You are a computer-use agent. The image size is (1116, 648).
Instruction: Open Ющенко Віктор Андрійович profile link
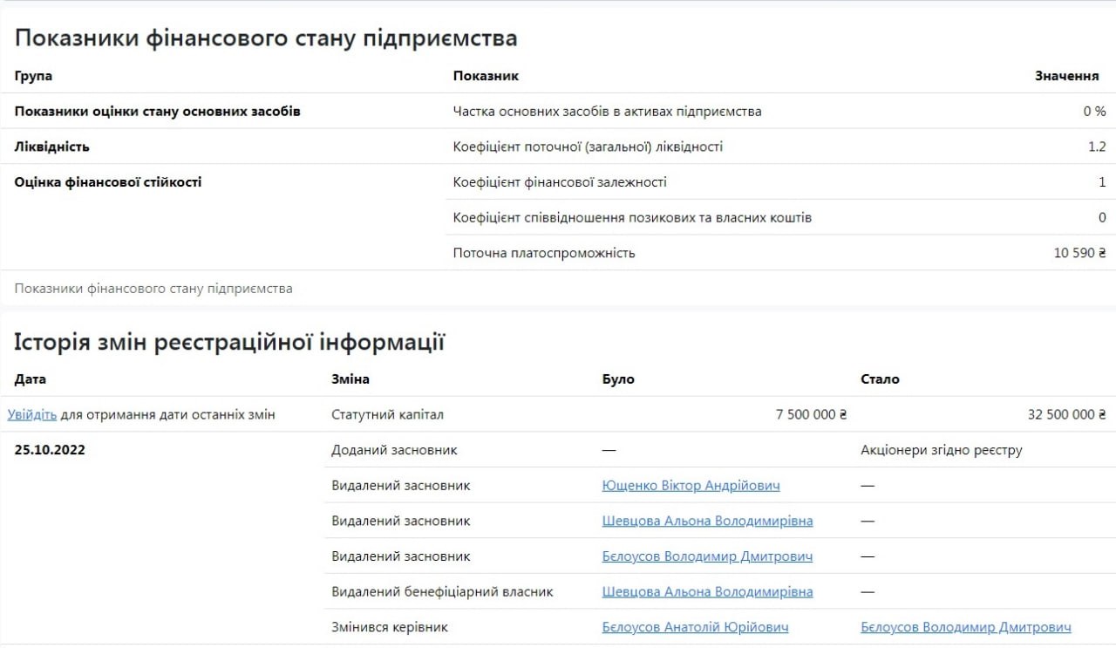pyautogui.click(x=691, y=486)
